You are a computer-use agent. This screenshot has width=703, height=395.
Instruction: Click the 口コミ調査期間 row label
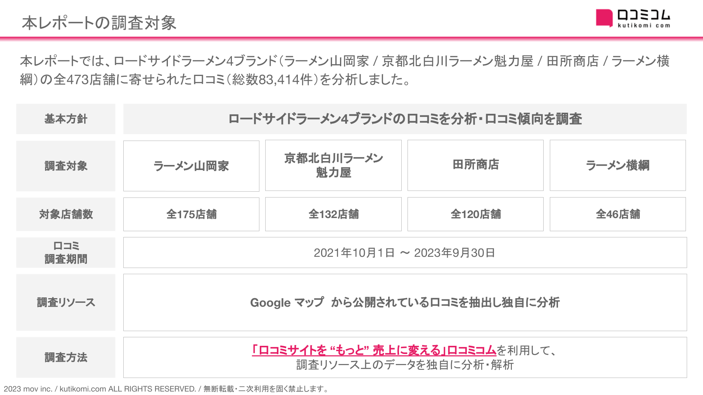[x=66, y=252]
